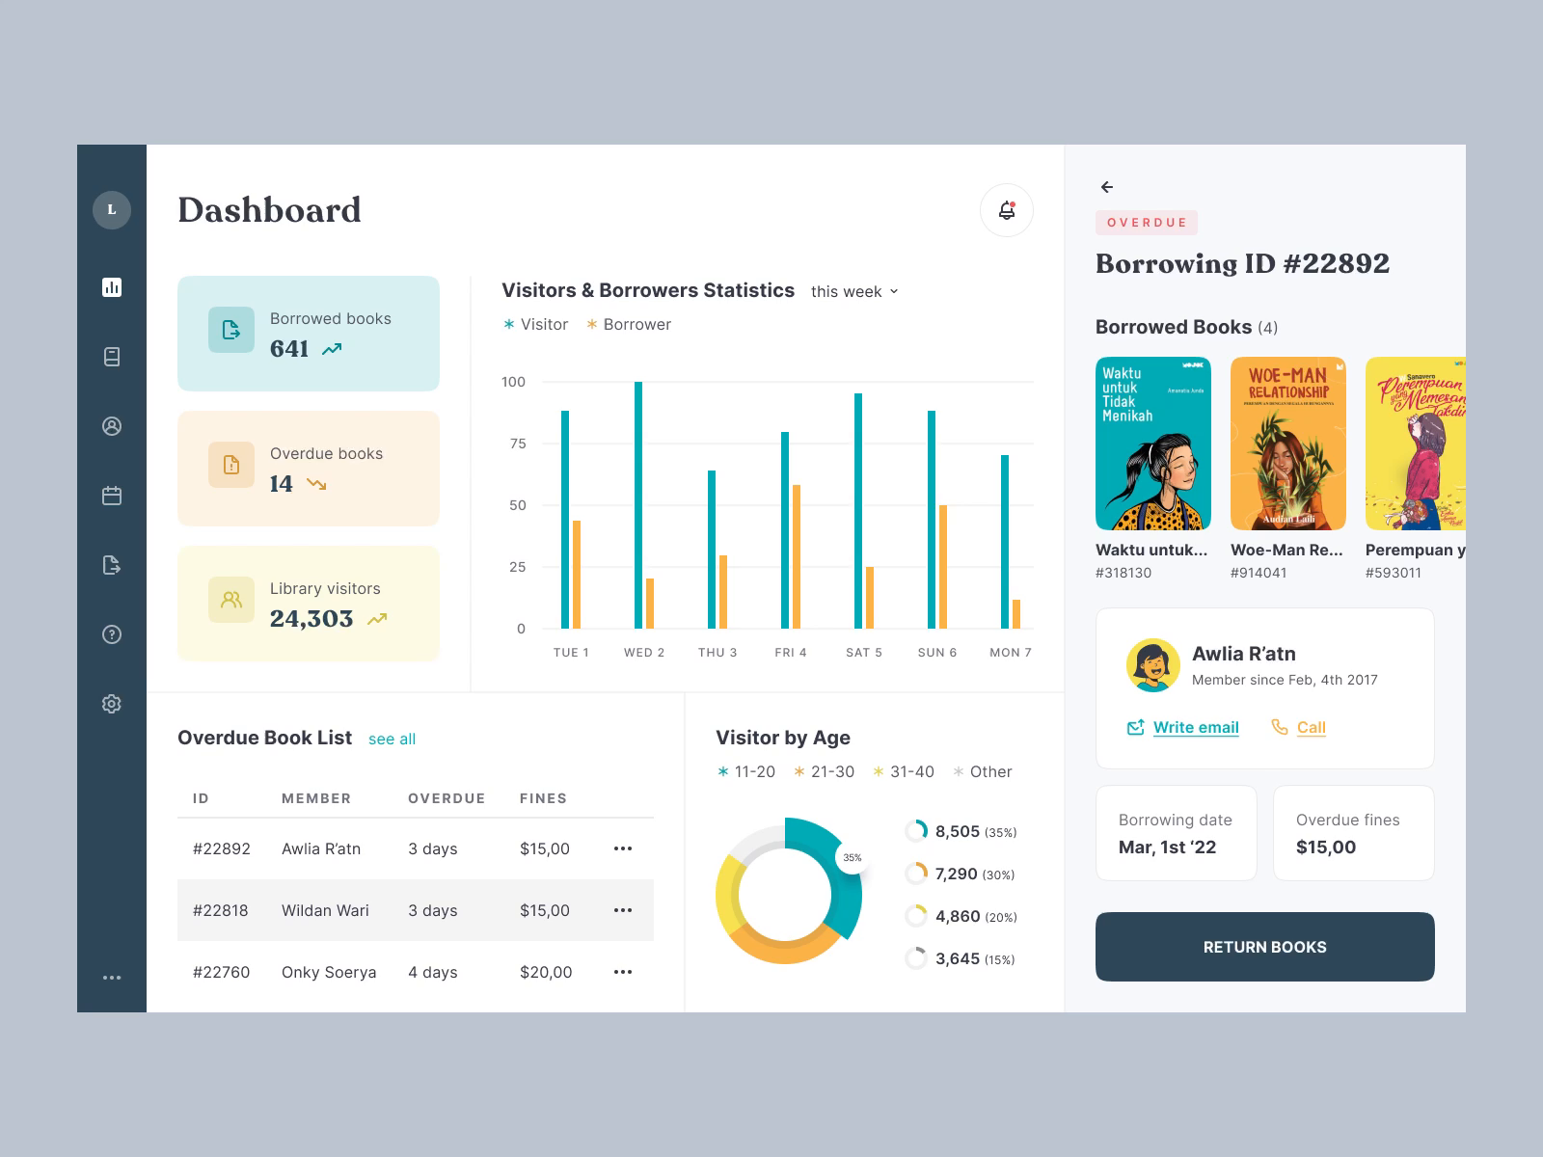
Task: Click the Borrowed books upward trend arrow
Action: point(332,349)
